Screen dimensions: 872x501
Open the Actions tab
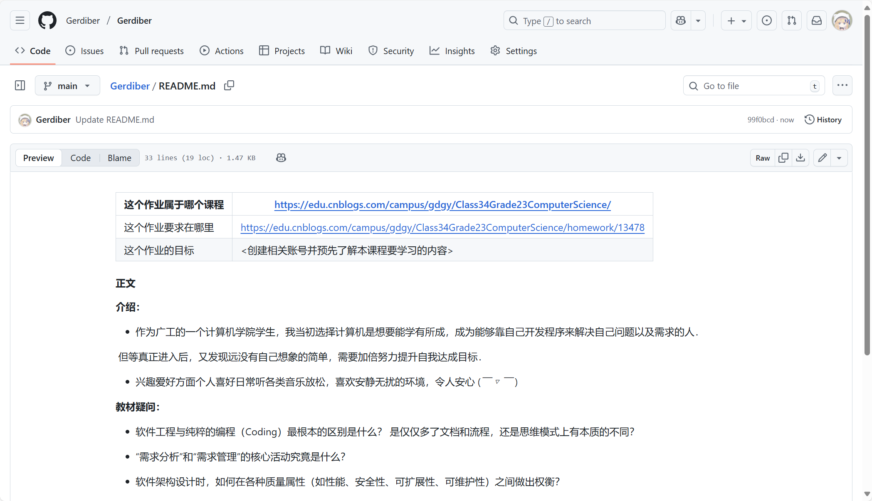pyautogui.click(x=221, y=50)
